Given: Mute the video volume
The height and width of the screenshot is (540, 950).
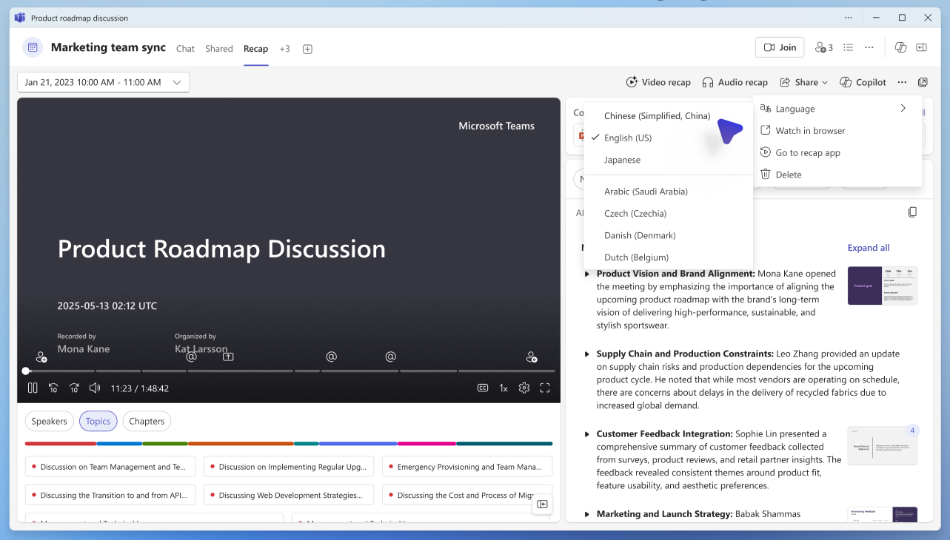Looking at the screenshot, I should coord(95,388).
